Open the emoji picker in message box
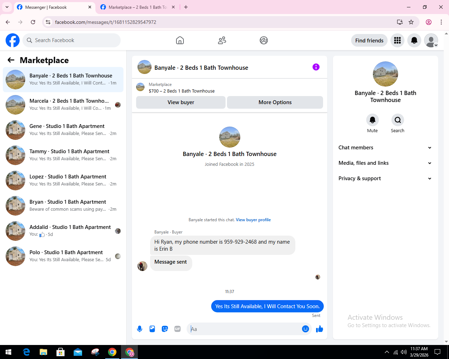The image size is (449, 359). tap(306, 329)
